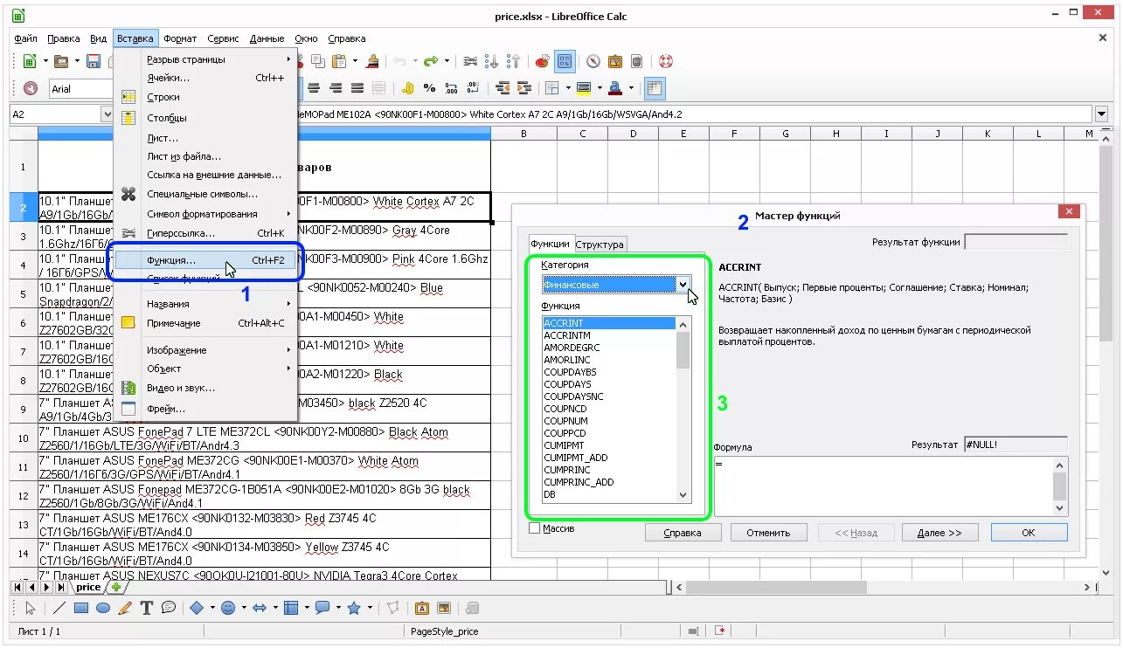Image resolution: width=1123 pixels, height=648 pixels.
Task: Click the Percent number format icon
Action: (429, 88)
